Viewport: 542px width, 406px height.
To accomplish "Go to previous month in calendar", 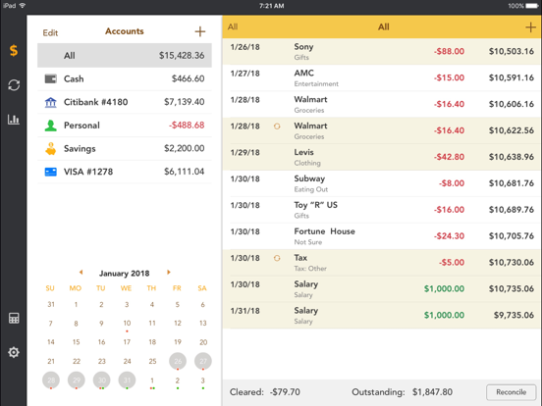I will 81,273.
